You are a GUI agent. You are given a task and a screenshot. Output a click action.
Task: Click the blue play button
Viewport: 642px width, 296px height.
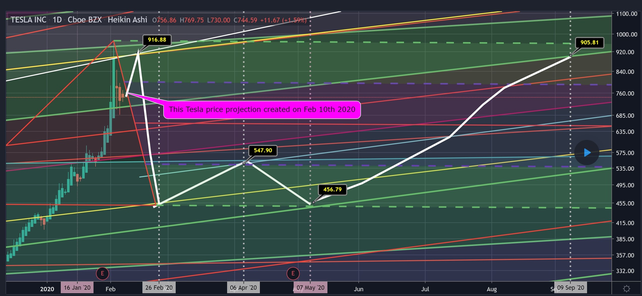pos(587,153)
